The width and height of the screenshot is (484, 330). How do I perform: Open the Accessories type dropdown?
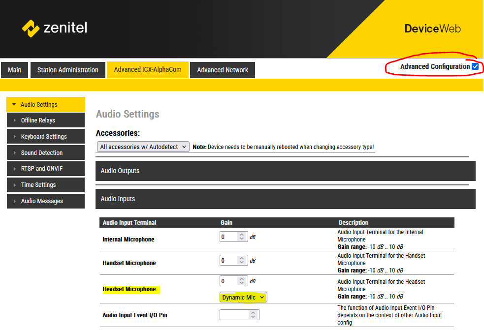pos(143,147)
